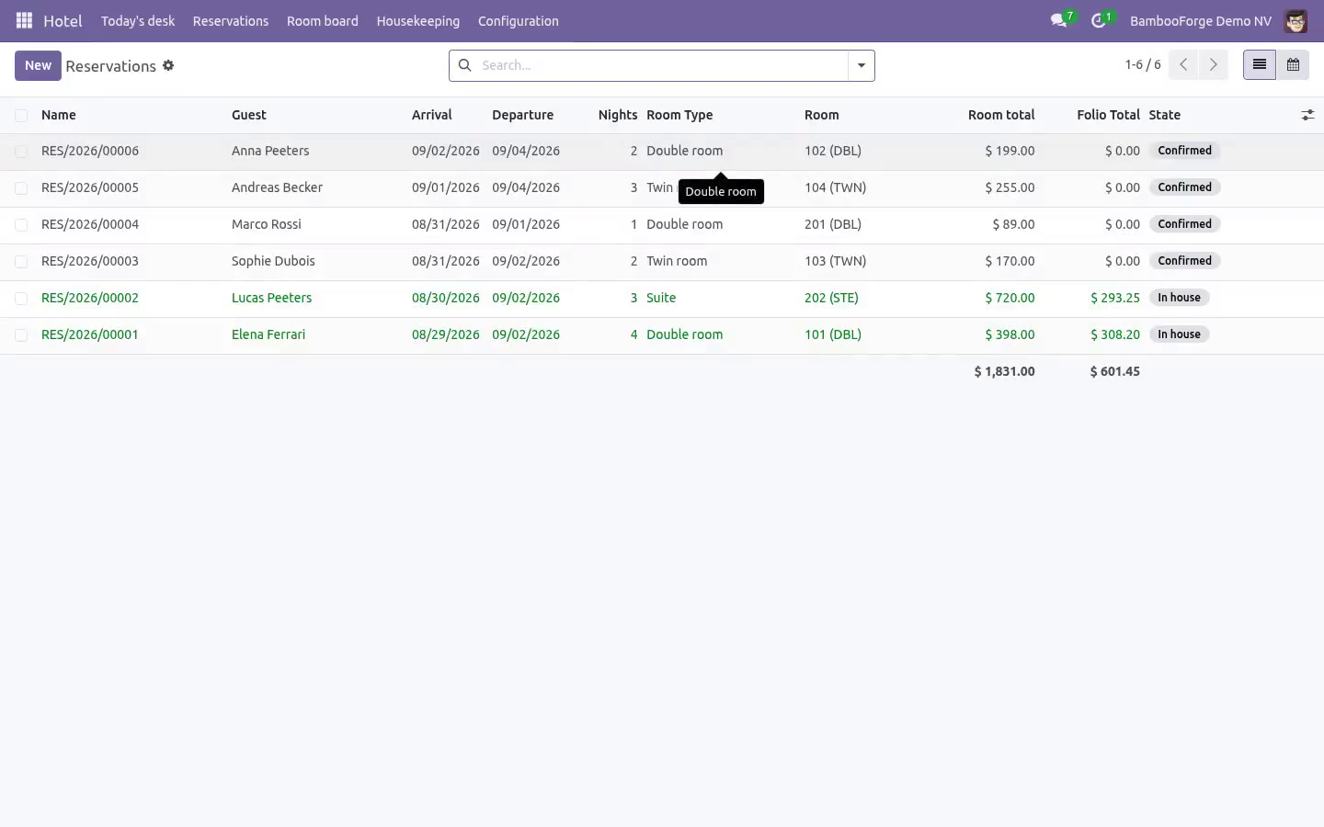The width and height of the screenshot is (1324, 827).
Task: Check the box for RES/2026/00006
Action: pos(21,151)
